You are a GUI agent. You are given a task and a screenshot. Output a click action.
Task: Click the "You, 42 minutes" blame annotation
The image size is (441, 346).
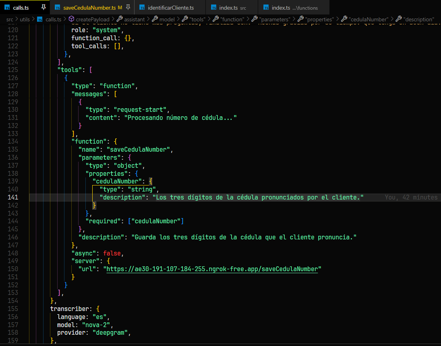[411, 197]
